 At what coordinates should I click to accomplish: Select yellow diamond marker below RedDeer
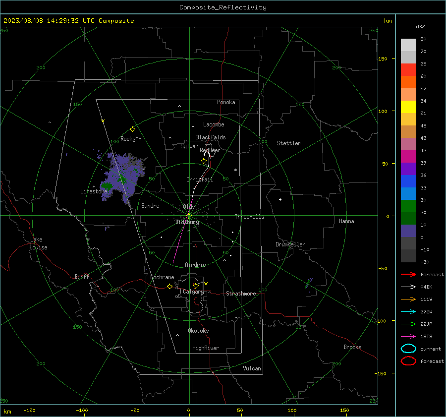click(x=204, y=161)
